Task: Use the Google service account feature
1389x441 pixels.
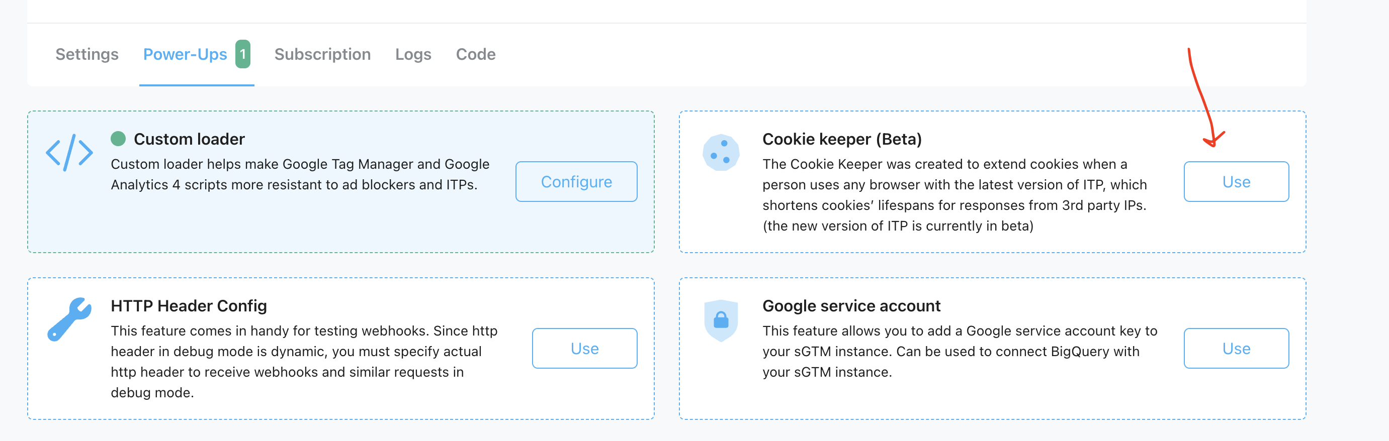Action: [1236, 349]
